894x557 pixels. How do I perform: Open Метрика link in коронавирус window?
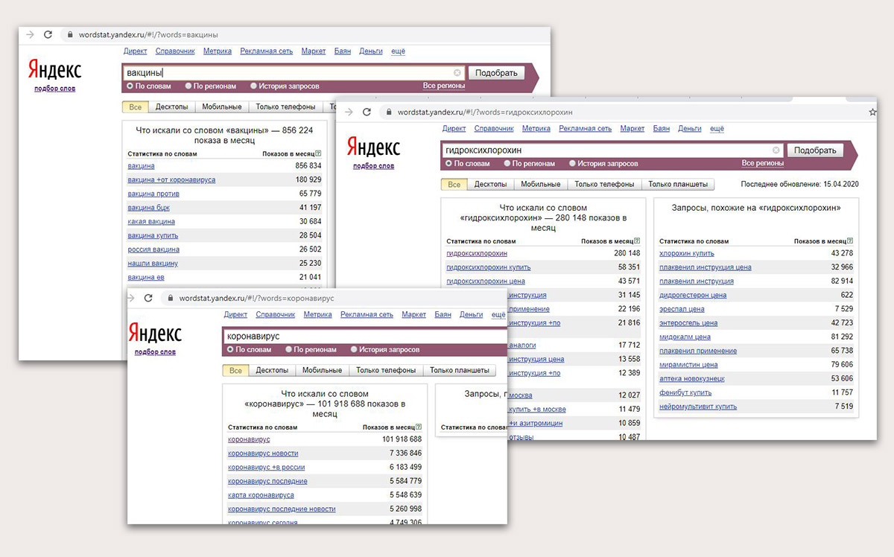point(317,315)
